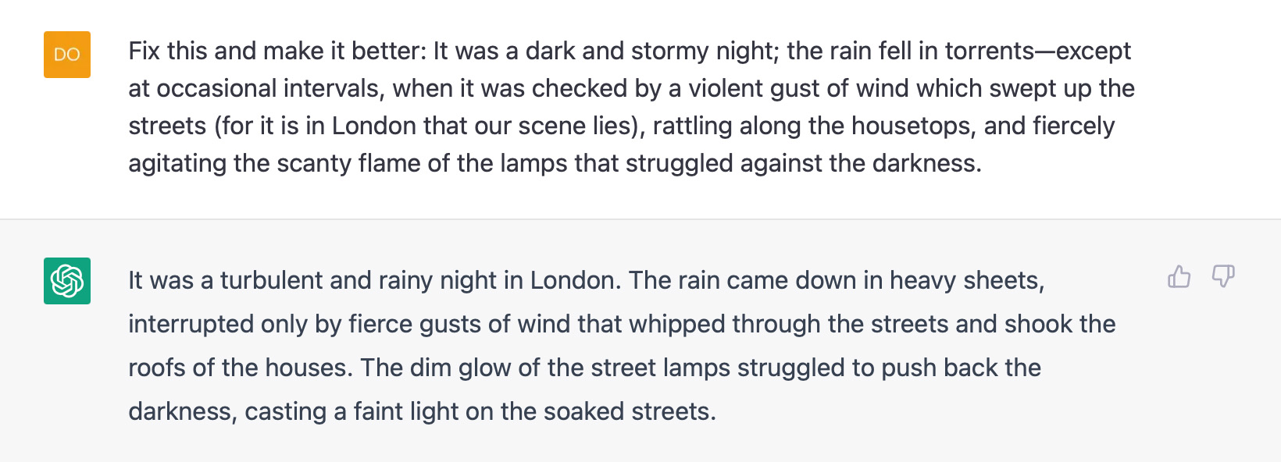Screen dimensions: 1281x462
Task: Rate the response positively with thumbs up
Action: tap(1179, 277)
